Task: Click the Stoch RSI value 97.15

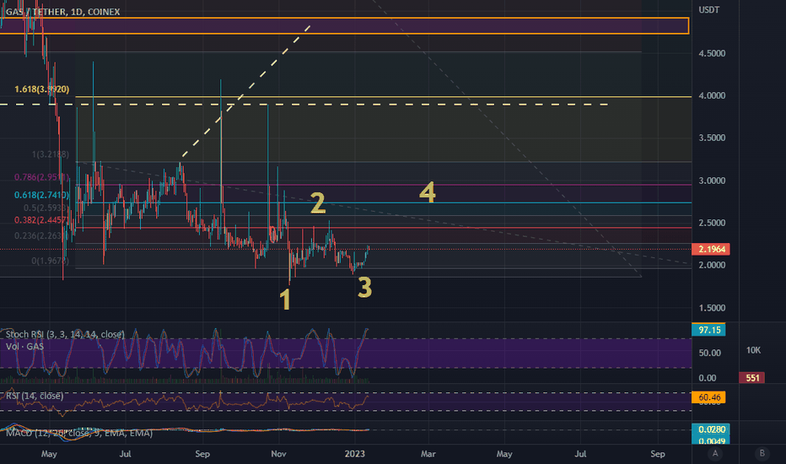Action: [x=708, y=330]
